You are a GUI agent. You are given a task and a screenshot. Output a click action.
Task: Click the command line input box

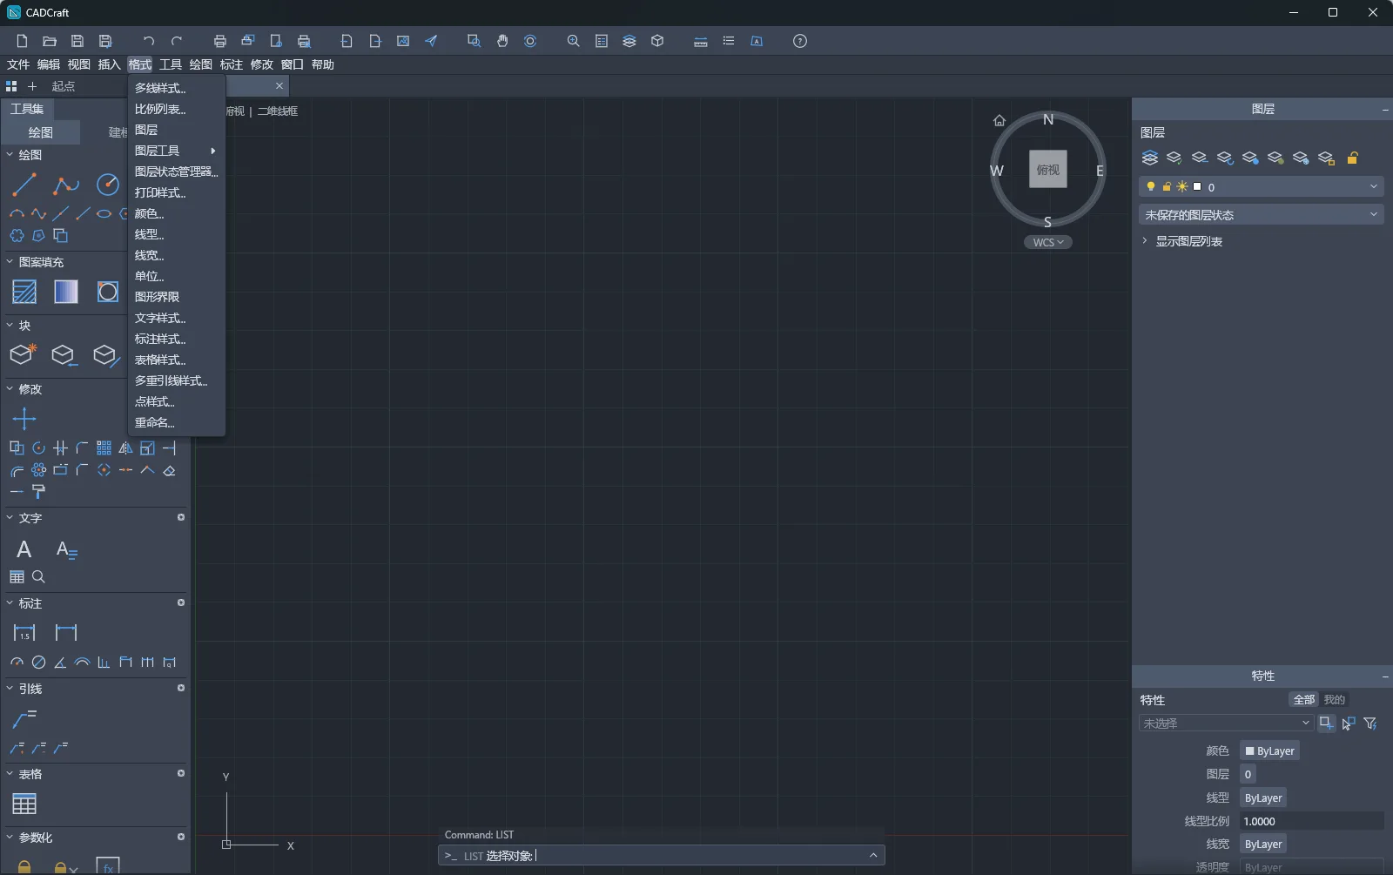[662, 855]
